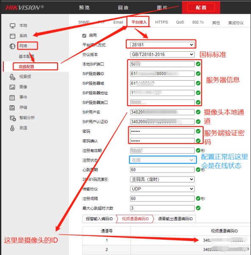Click the 最大心跳超时次数 input field

pyautogui.click(x=162, y=208)
